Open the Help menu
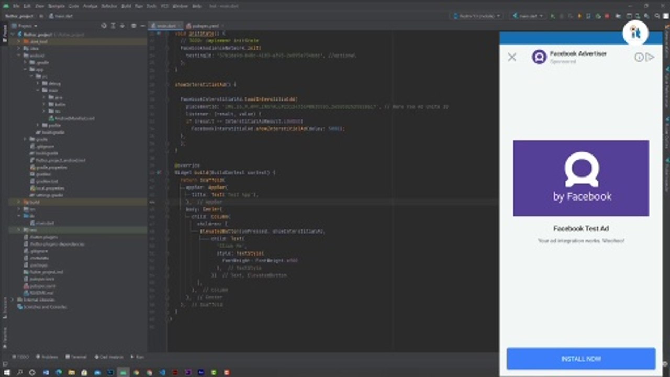 197,6
